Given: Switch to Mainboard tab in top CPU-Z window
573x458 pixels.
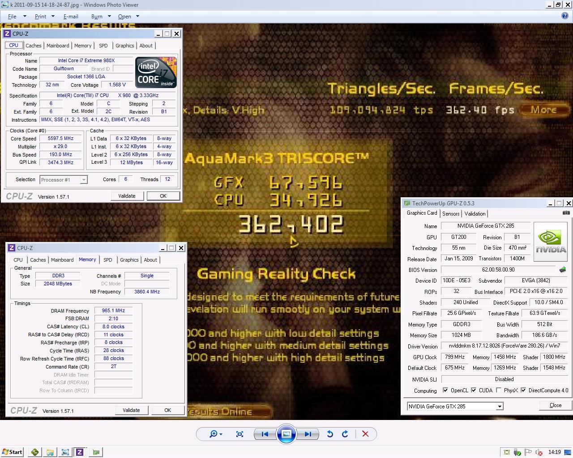Looking at the screenshot, I should [x=58, y=46].
